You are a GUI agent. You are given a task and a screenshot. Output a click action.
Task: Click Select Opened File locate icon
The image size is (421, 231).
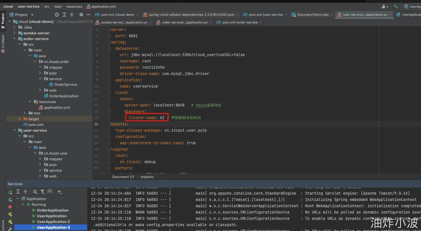click(x=57, y=15)
